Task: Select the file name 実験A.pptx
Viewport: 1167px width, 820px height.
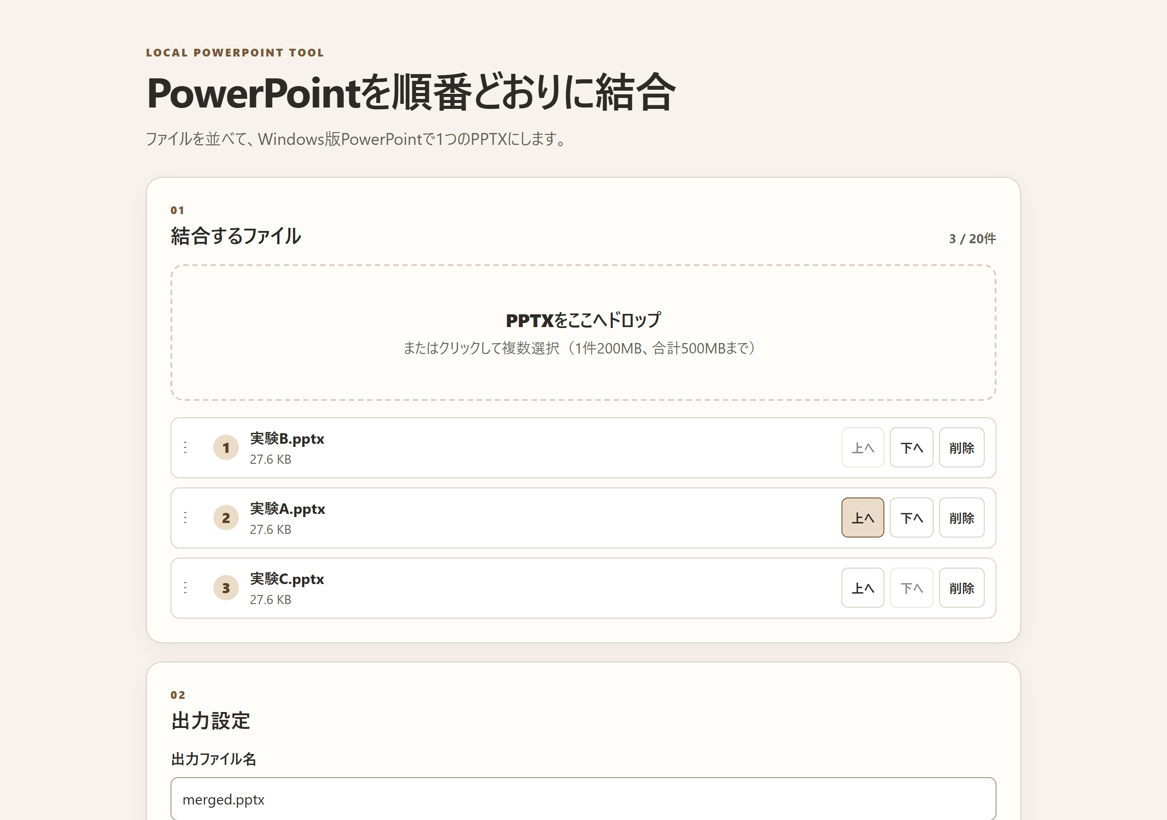Action: [288, 508]
